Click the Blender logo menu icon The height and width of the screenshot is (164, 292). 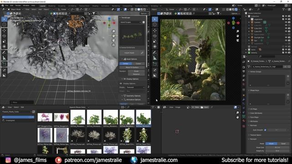2,5
